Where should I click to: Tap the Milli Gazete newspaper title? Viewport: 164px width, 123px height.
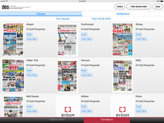(x=32, y=97)
